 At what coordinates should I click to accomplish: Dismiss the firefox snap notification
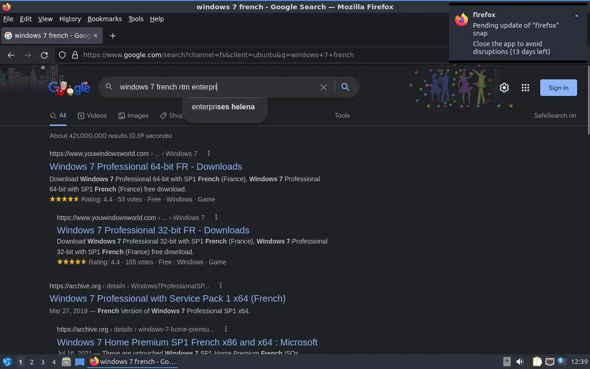coord(576,16)
